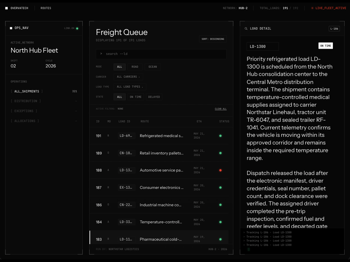Click status dot for load 191

220,136
